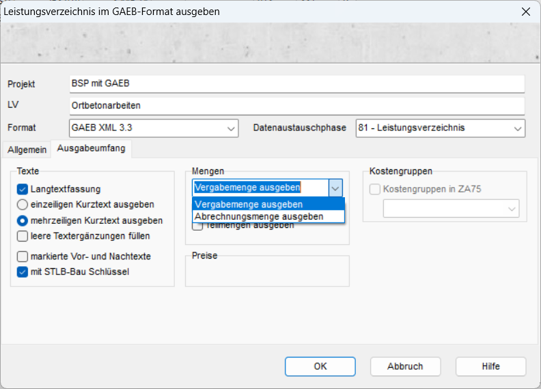Collapse the Mengen dropdown arrow
Screen dimensions: 541x389
click(335, 188)
